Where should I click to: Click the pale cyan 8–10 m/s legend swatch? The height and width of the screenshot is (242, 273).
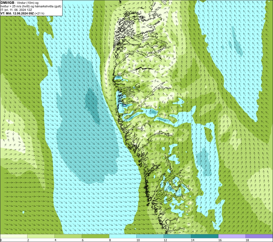[123, 236]
